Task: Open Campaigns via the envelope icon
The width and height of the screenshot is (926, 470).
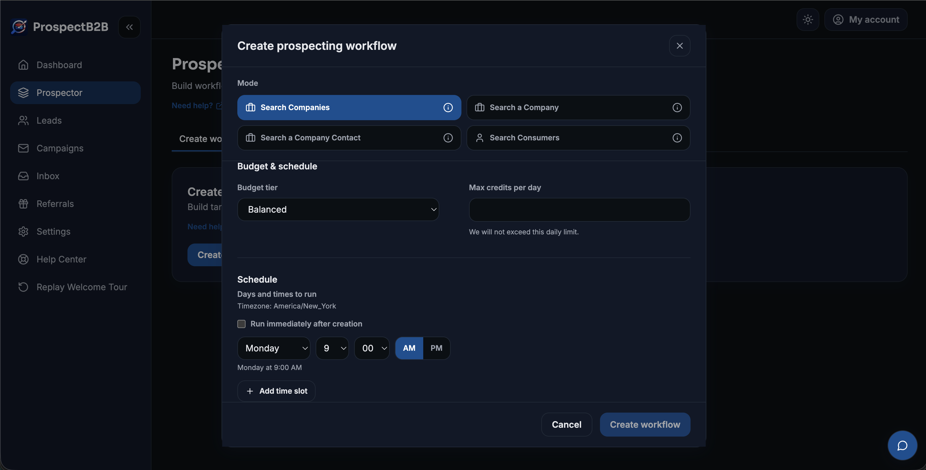Action: click(23, 148)
